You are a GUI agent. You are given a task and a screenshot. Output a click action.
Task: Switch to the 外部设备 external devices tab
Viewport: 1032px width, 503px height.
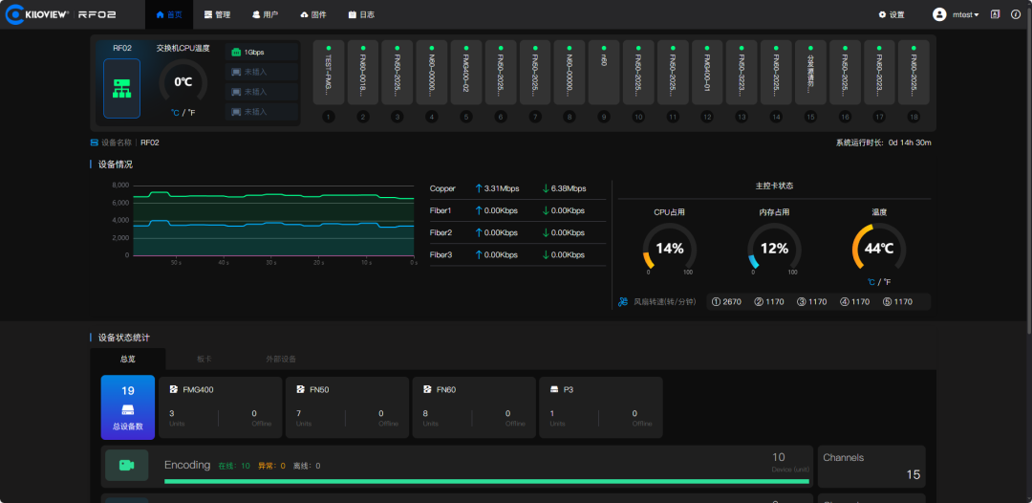(x=281, y=359)
